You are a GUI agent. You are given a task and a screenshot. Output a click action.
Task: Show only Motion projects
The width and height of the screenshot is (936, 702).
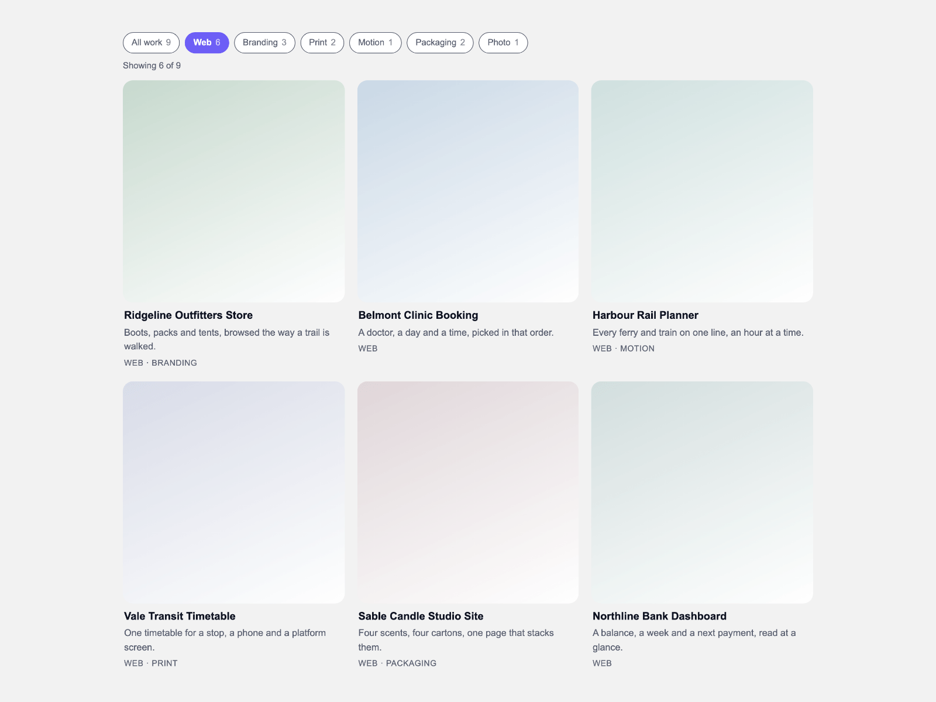pos(375,43)
